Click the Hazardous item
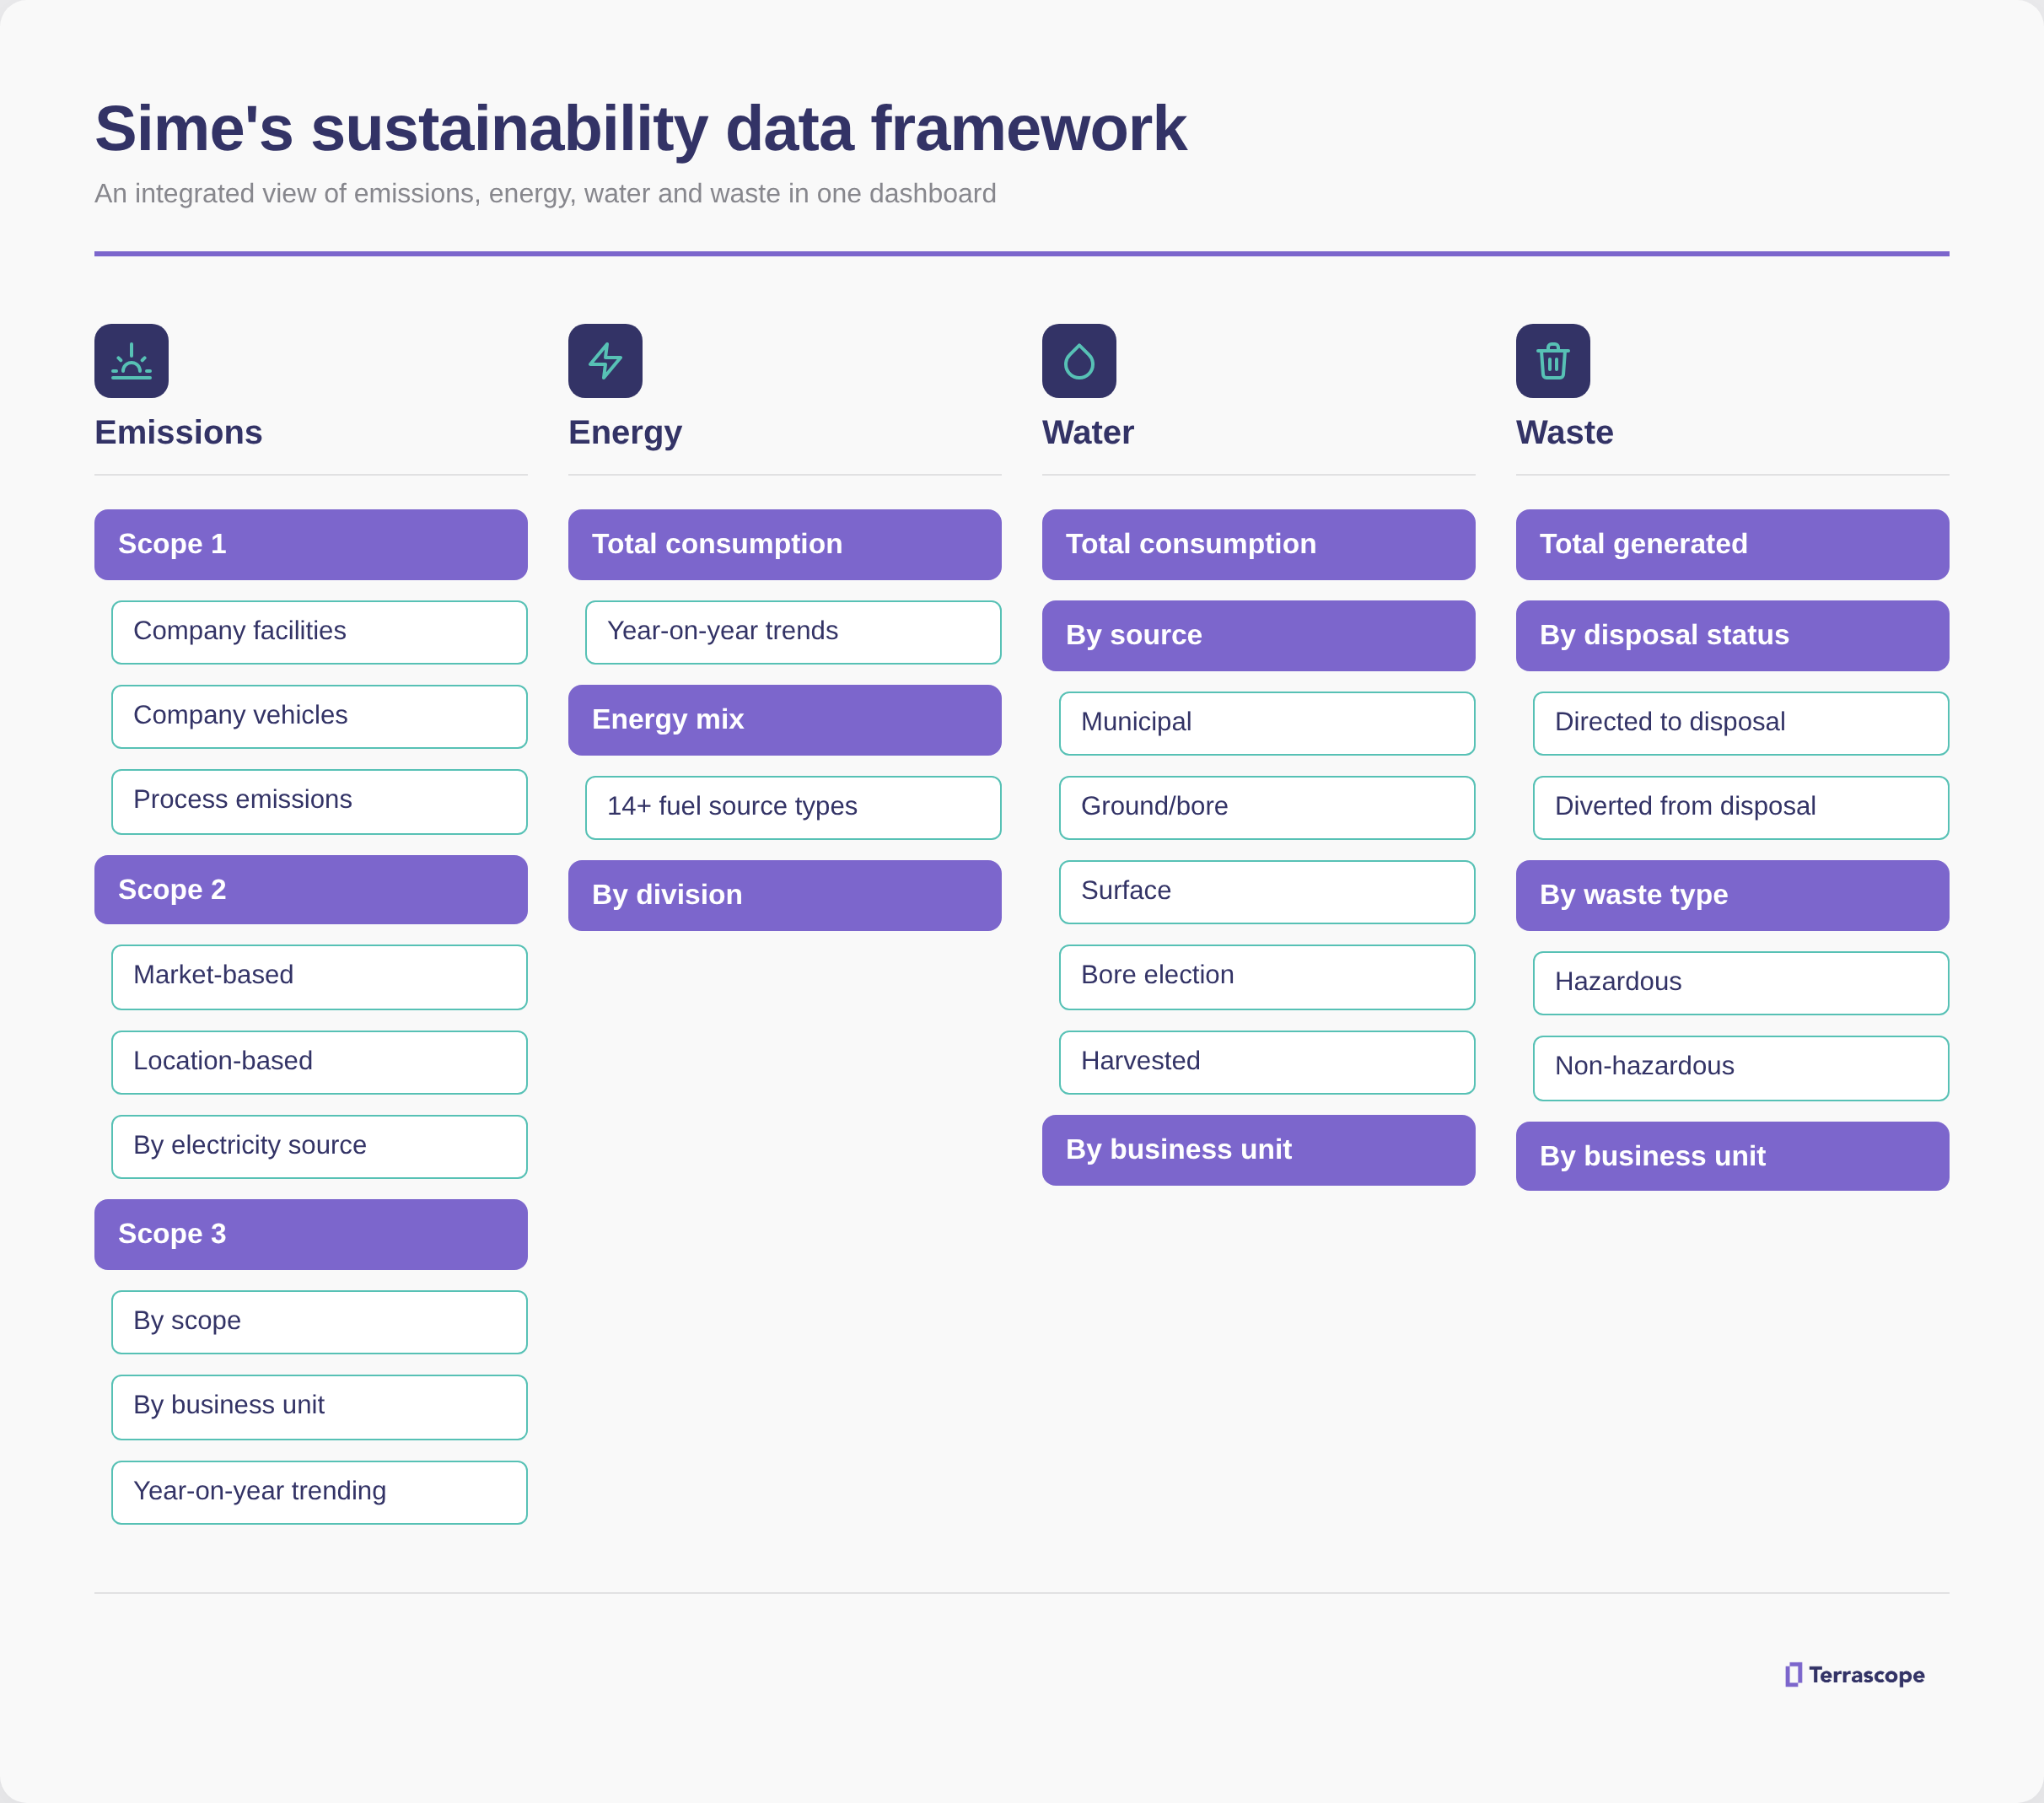The image size is (2044, 1803). pos(1740,983)
